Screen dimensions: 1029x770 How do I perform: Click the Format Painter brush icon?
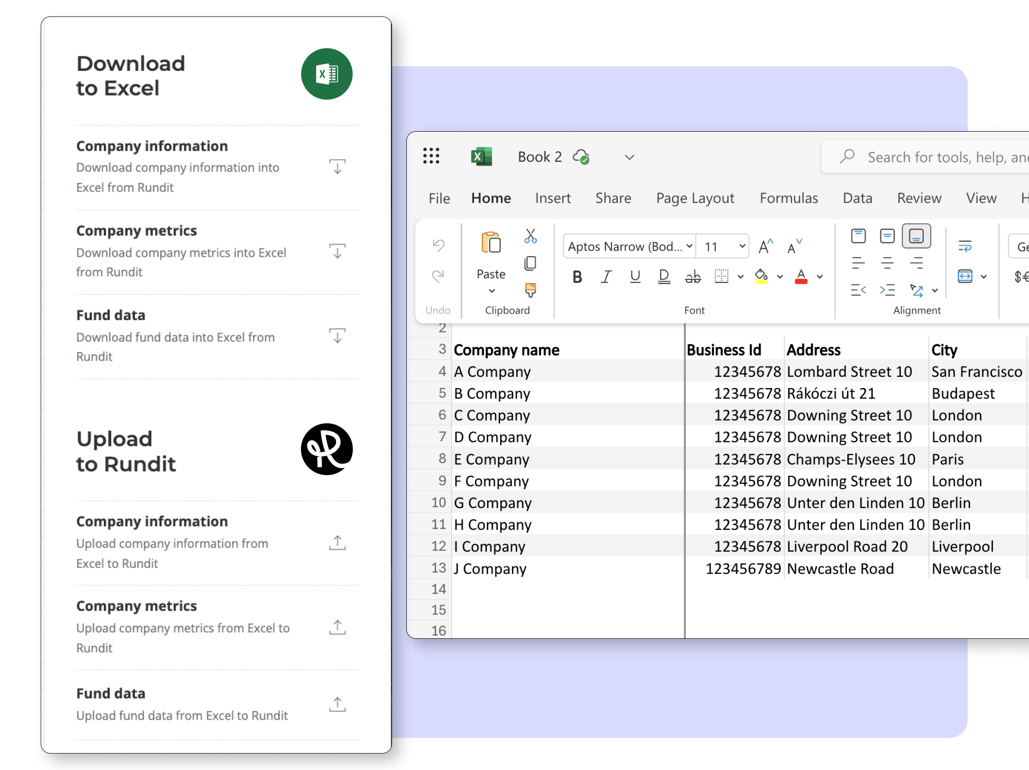click(x=530, y=290)
